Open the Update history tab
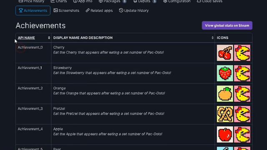The image size is (267, 150). (133, 10)
